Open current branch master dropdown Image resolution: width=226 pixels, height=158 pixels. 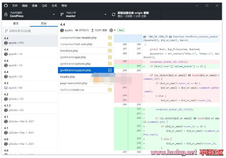pyautogui.click(x=83, y=14)
